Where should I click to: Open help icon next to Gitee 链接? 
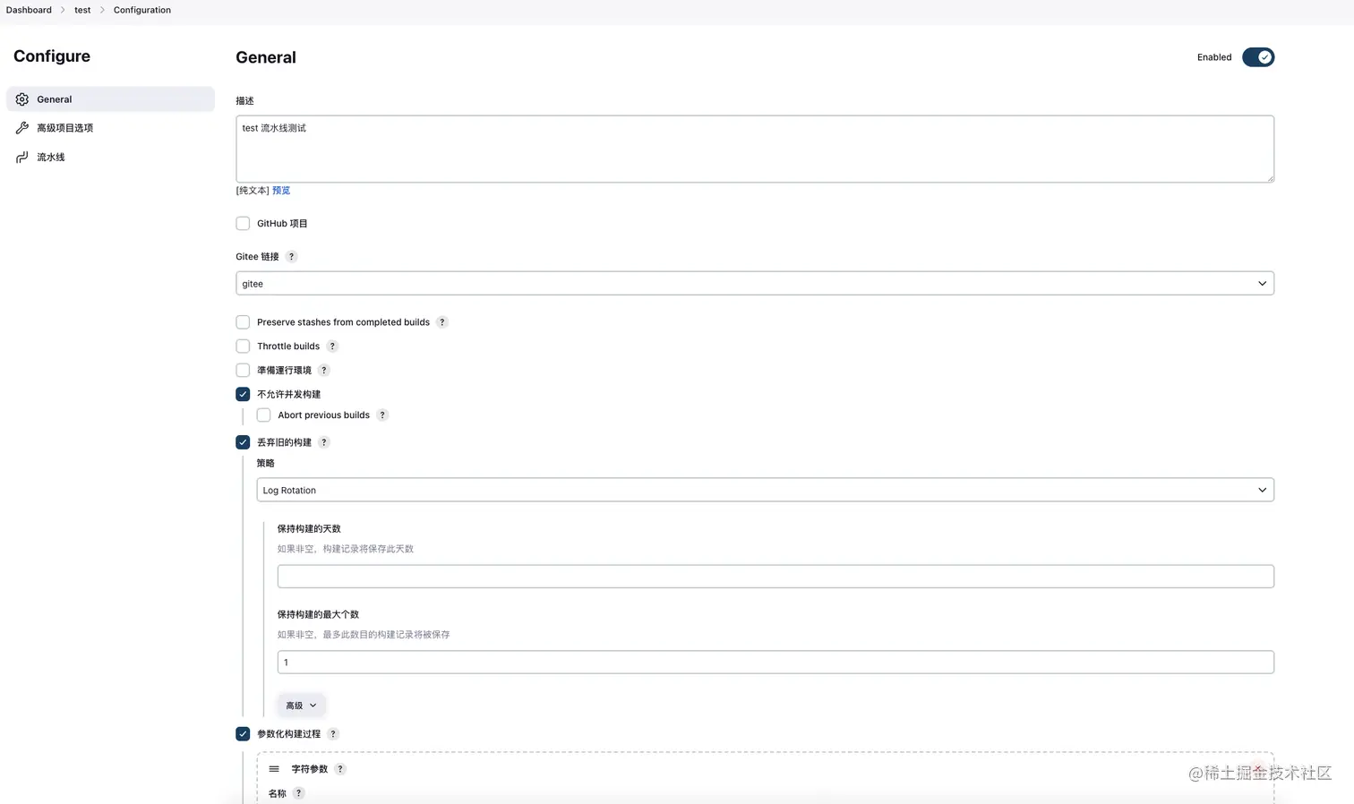tap(291, 257)
